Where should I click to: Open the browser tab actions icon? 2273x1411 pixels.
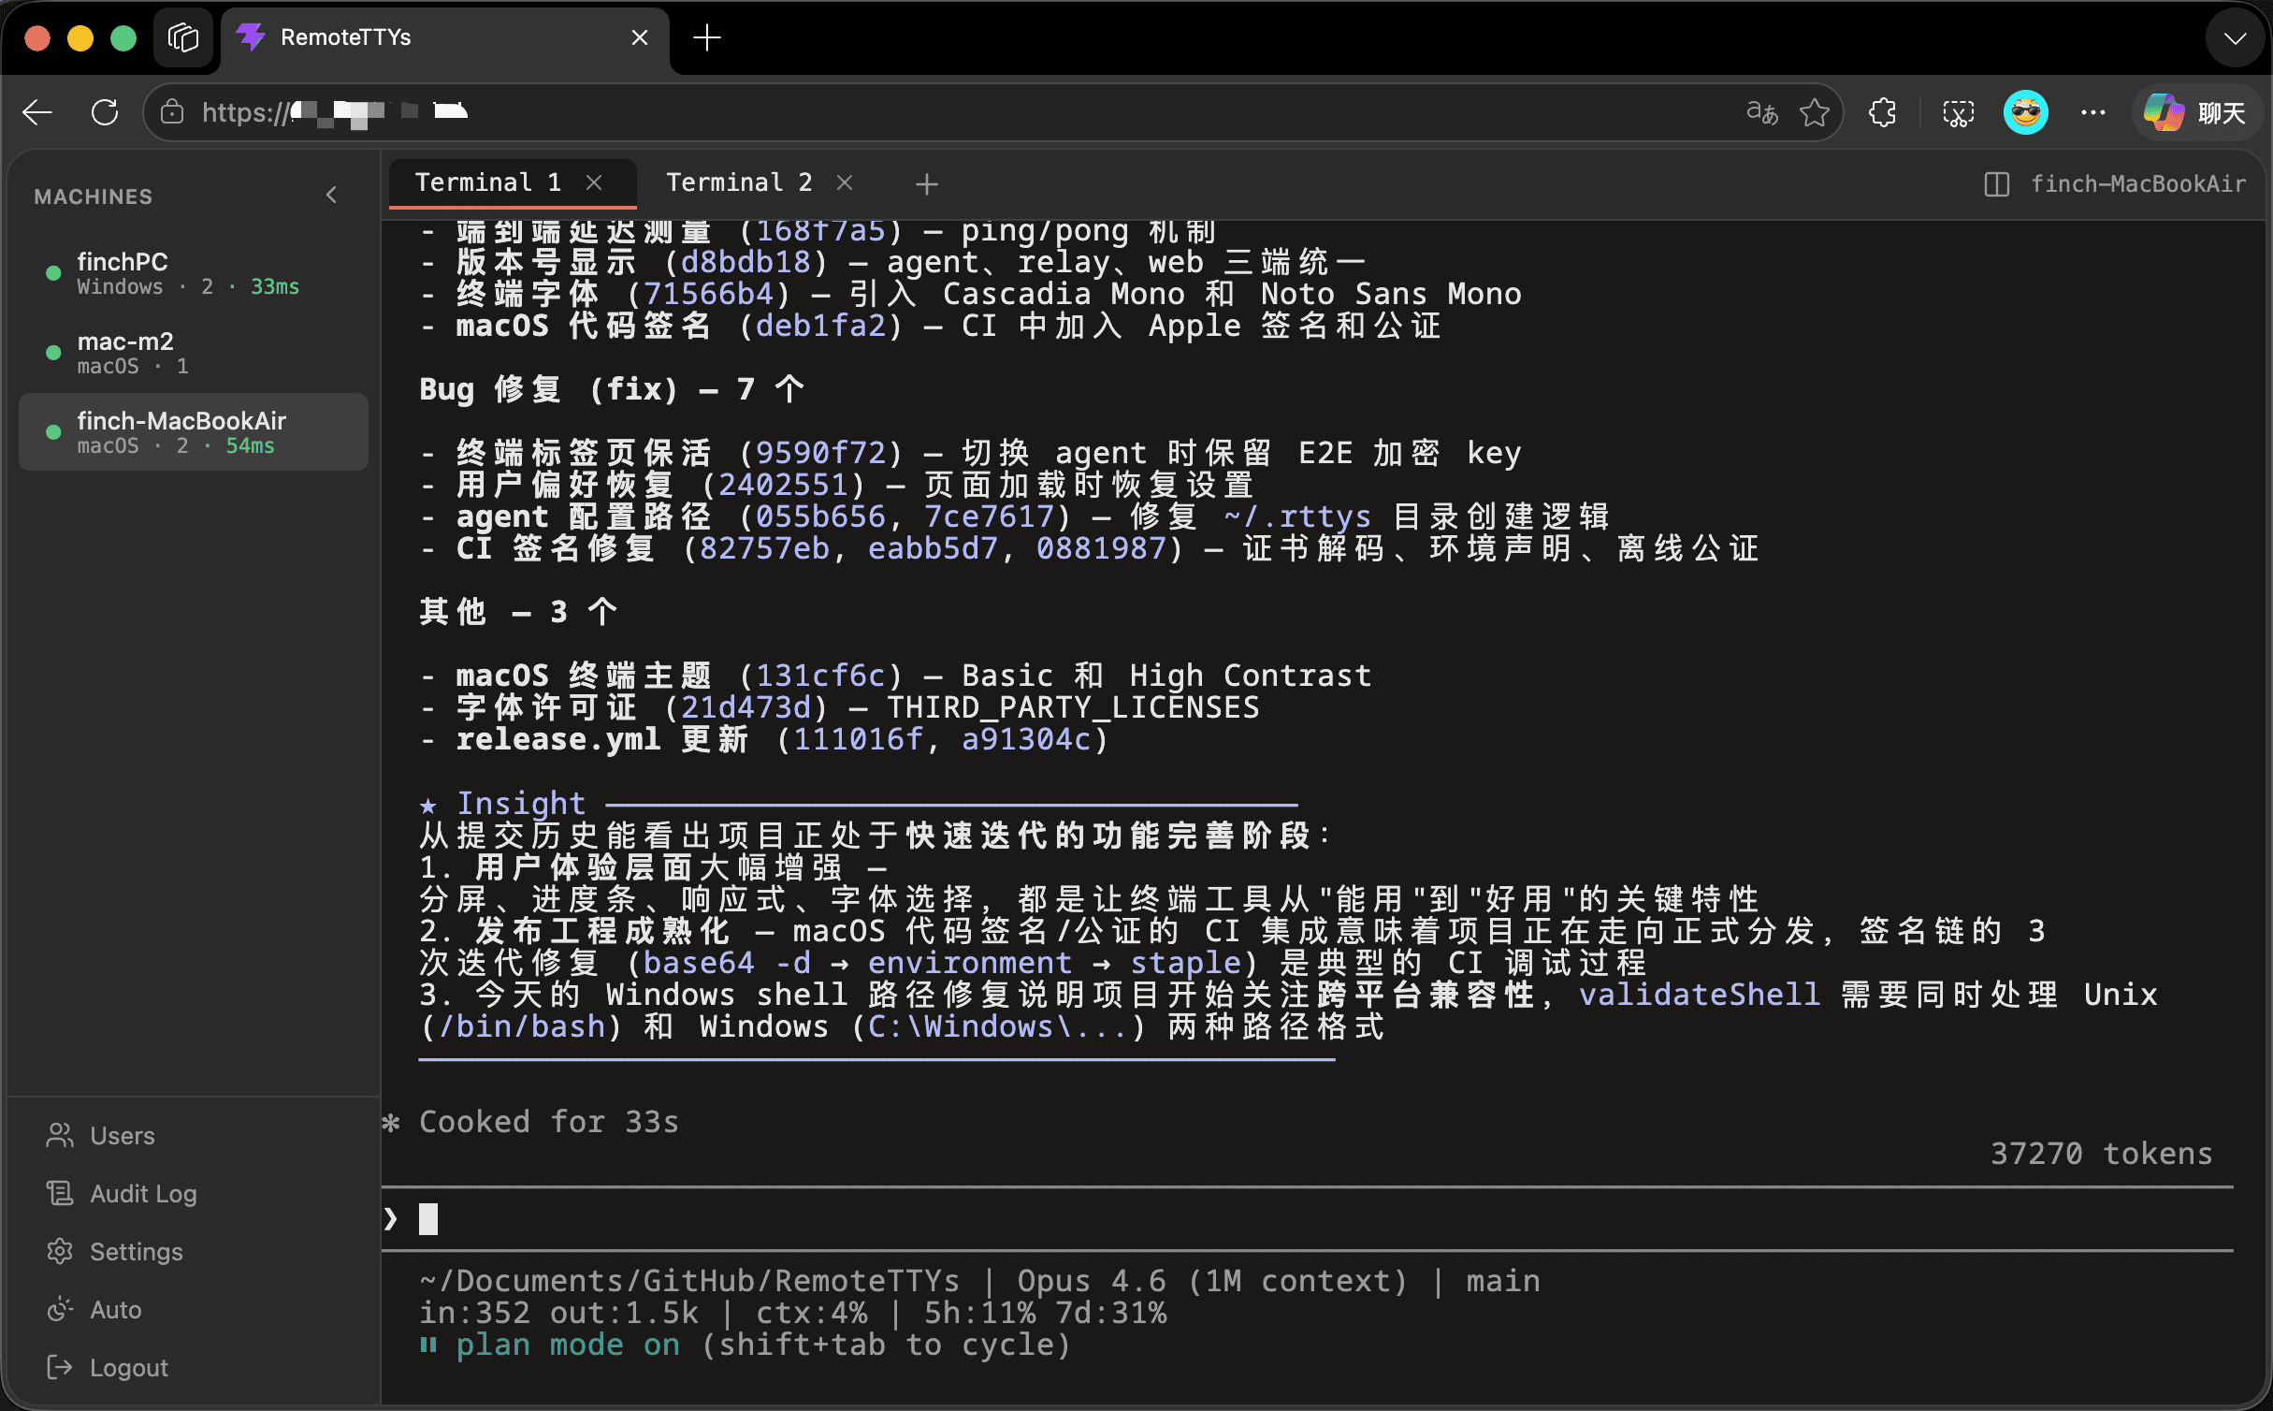[x=183, y=38]
